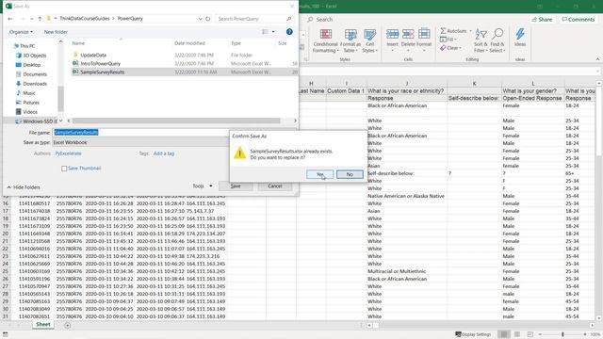The image size is (603, 339).
Task: Open the Tools dropdown in Save As dialog
Action: click(203, 186)
